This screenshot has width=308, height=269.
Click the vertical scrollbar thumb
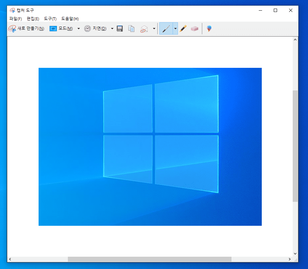(x=295, y=146)
